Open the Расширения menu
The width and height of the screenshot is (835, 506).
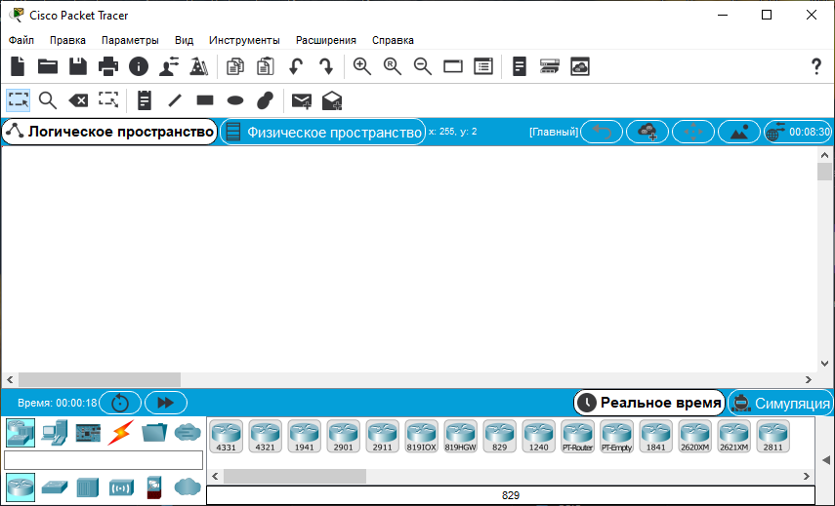tap(326, 40)
